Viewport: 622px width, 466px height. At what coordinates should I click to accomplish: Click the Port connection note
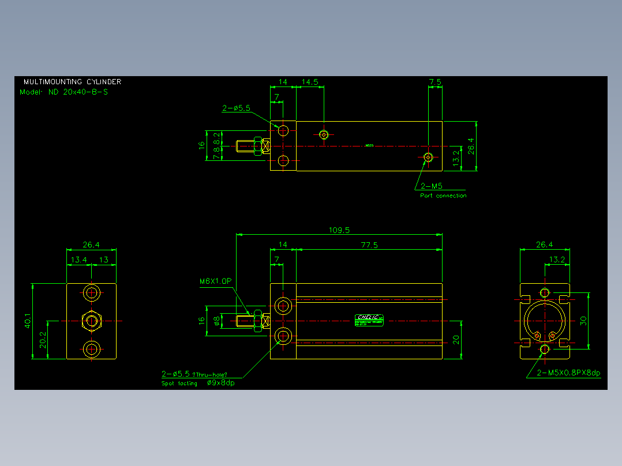point(444,196)
